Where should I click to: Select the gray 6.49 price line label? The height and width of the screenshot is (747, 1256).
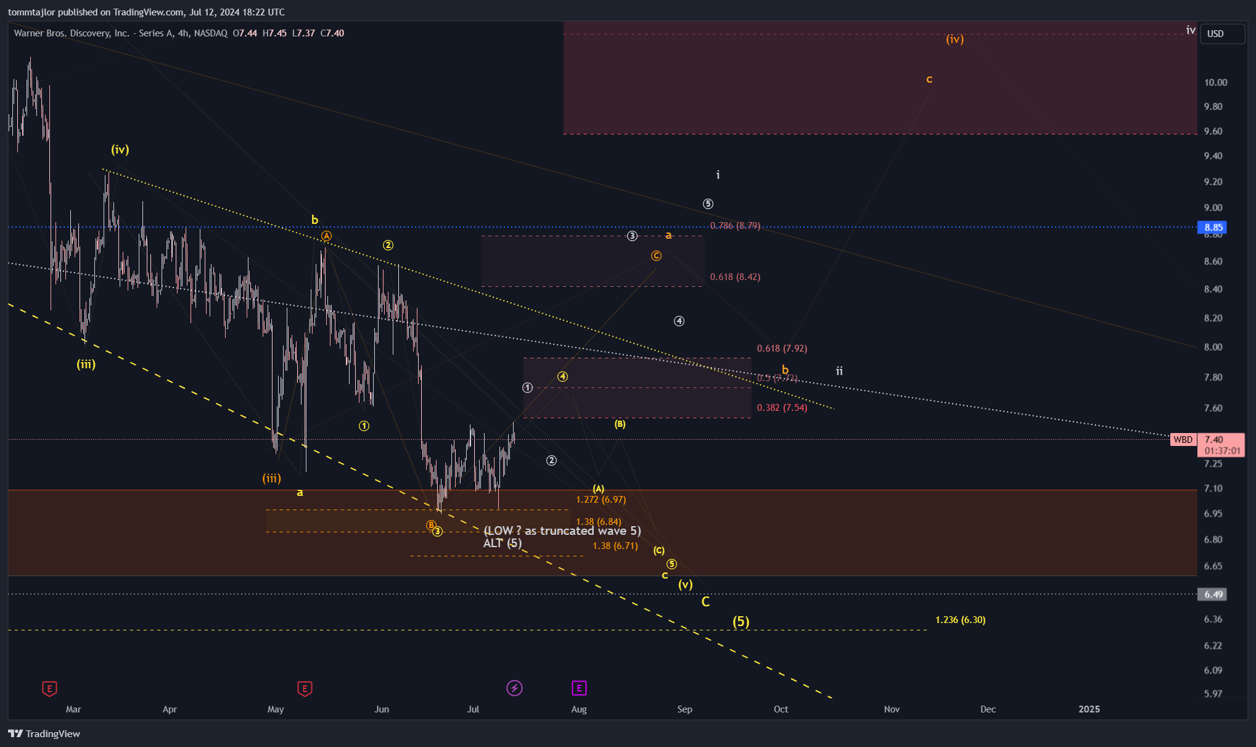[1212, 595]
